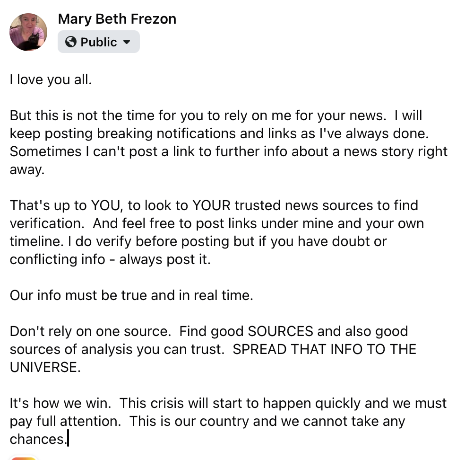
Task: Click the globe icon in the audience selector
Action: pos(71,42)
